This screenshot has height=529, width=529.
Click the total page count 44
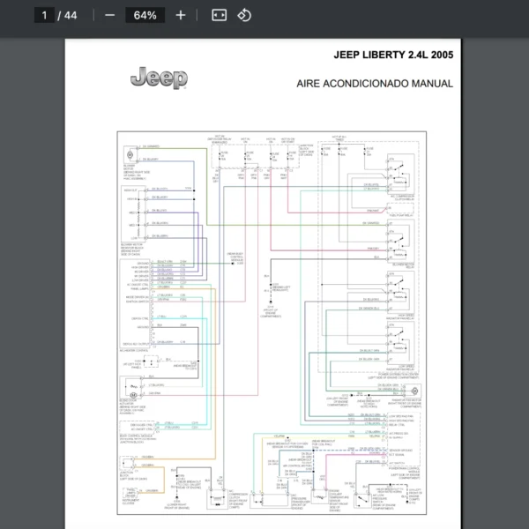pos(71,15)
